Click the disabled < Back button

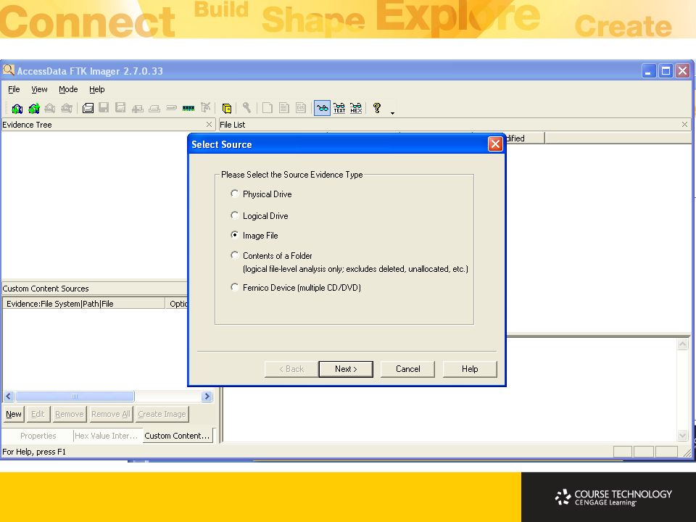pyautogui.click(x=291, y=369)
